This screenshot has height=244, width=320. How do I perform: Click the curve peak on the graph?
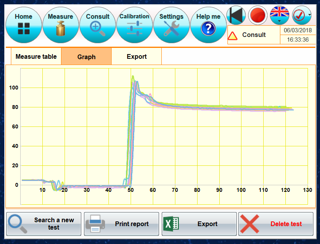coord(133,76)
